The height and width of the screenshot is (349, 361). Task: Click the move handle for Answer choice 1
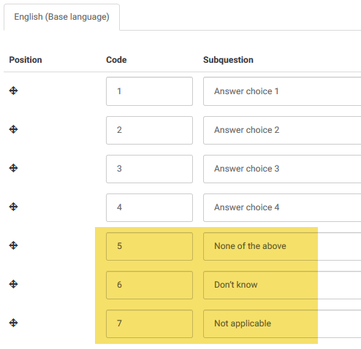click(13, 91)
